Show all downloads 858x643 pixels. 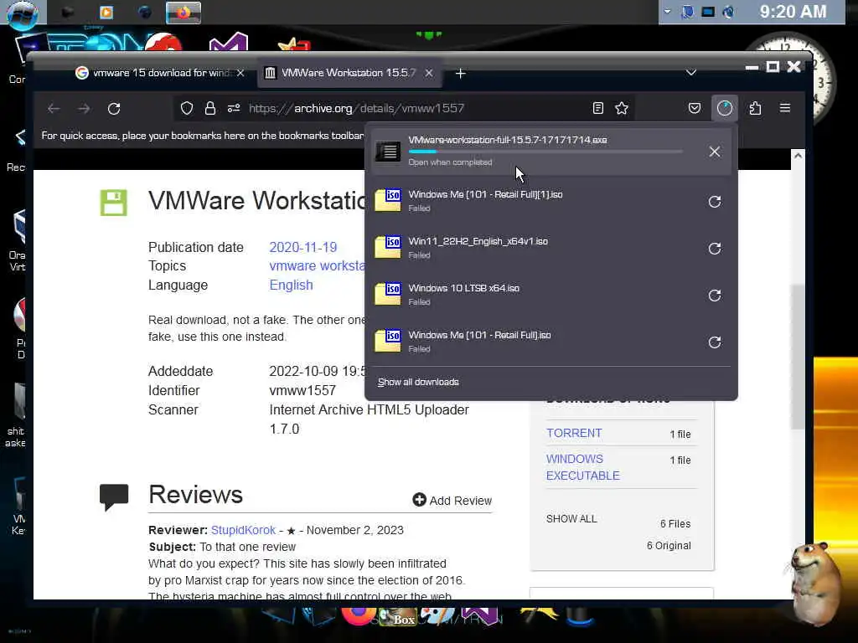point(418,382)
